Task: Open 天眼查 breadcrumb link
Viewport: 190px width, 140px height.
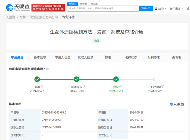Action: pyautogui.click(x=10, y=17)
